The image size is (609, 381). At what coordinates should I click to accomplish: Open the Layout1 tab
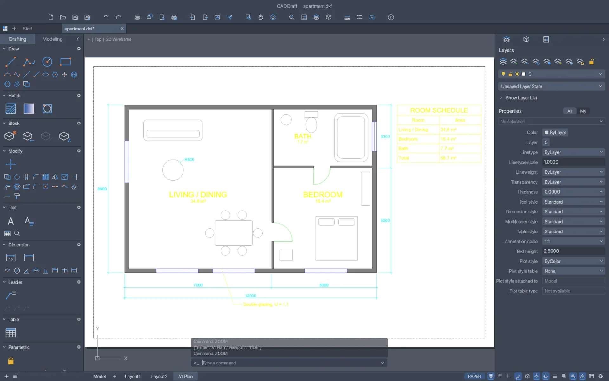[132, 376]
